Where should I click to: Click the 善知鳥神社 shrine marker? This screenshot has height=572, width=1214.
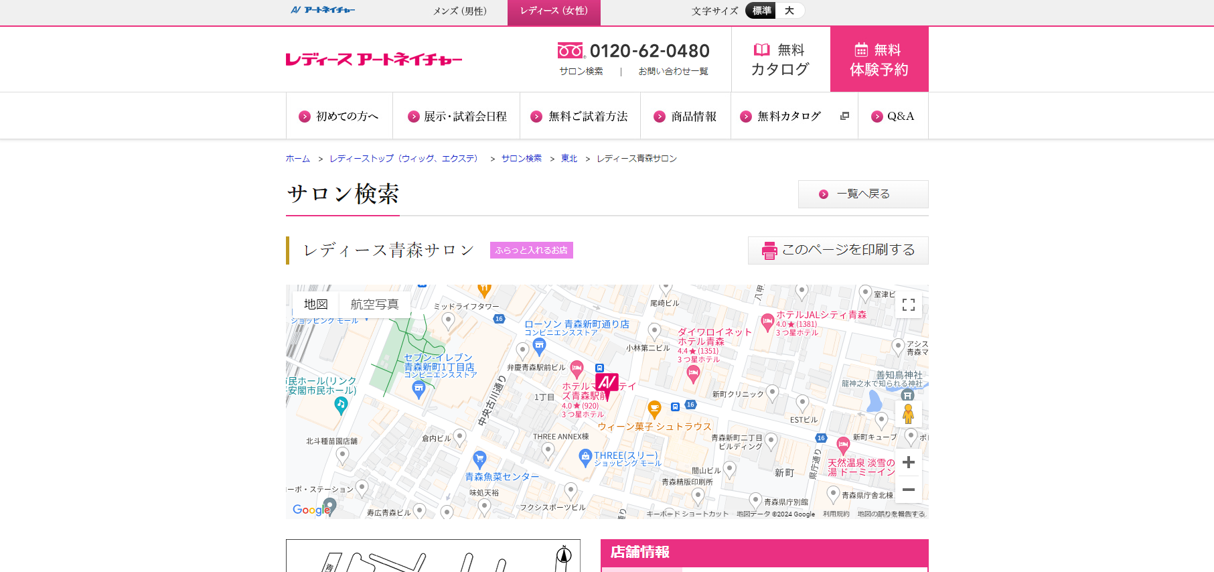tap(907, 395)
